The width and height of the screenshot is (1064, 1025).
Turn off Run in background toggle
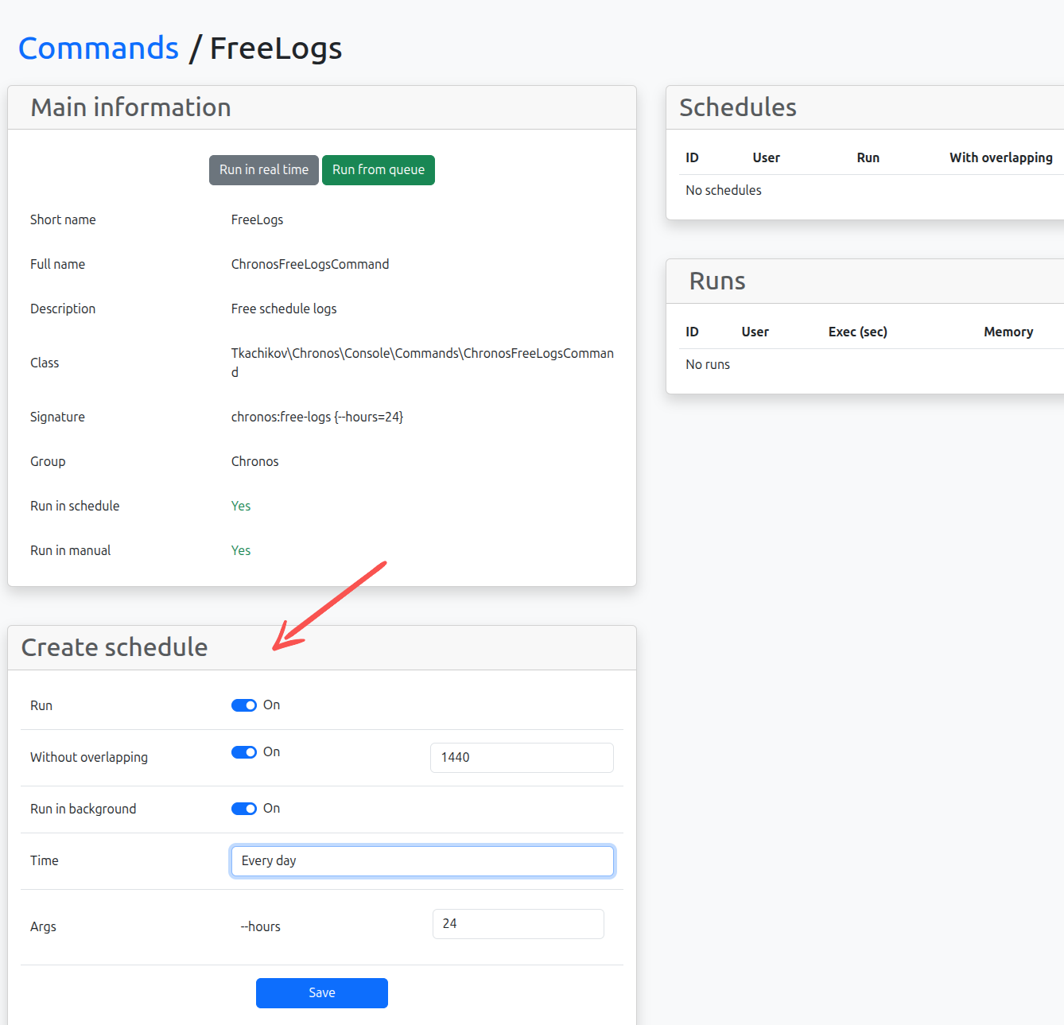(244, 809)
